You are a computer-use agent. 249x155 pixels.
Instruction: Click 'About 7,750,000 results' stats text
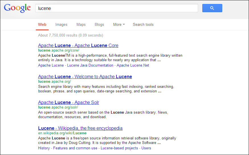point(71,35)
